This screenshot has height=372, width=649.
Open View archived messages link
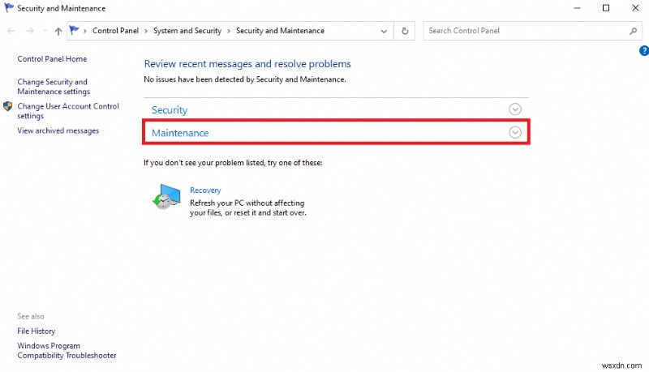click(58, 130)
